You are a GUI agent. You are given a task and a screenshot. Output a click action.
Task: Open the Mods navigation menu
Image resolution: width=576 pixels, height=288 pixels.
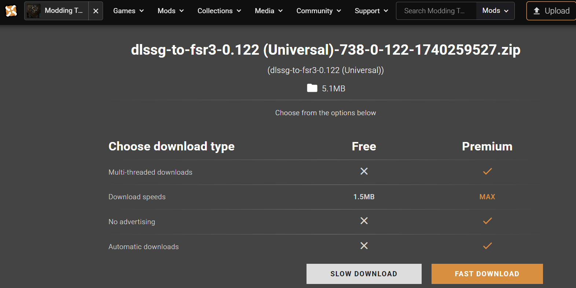(x=170, y=11)
